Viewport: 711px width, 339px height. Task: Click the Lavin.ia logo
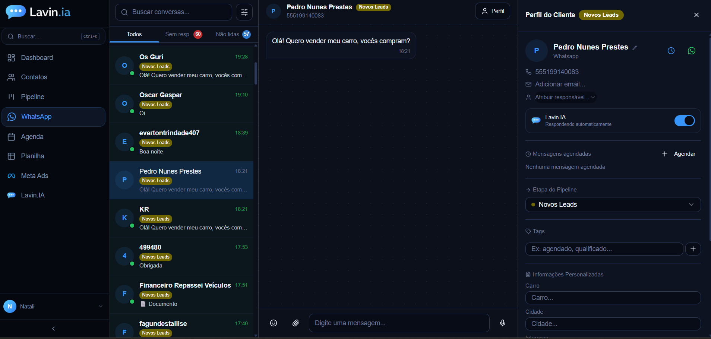[38, 12]
